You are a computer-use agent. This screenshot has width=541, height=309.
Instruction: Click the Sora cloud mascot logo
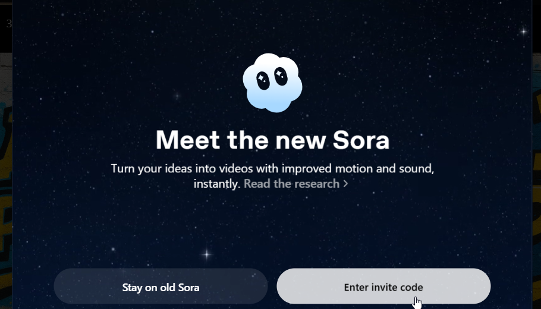click(272, 82)
